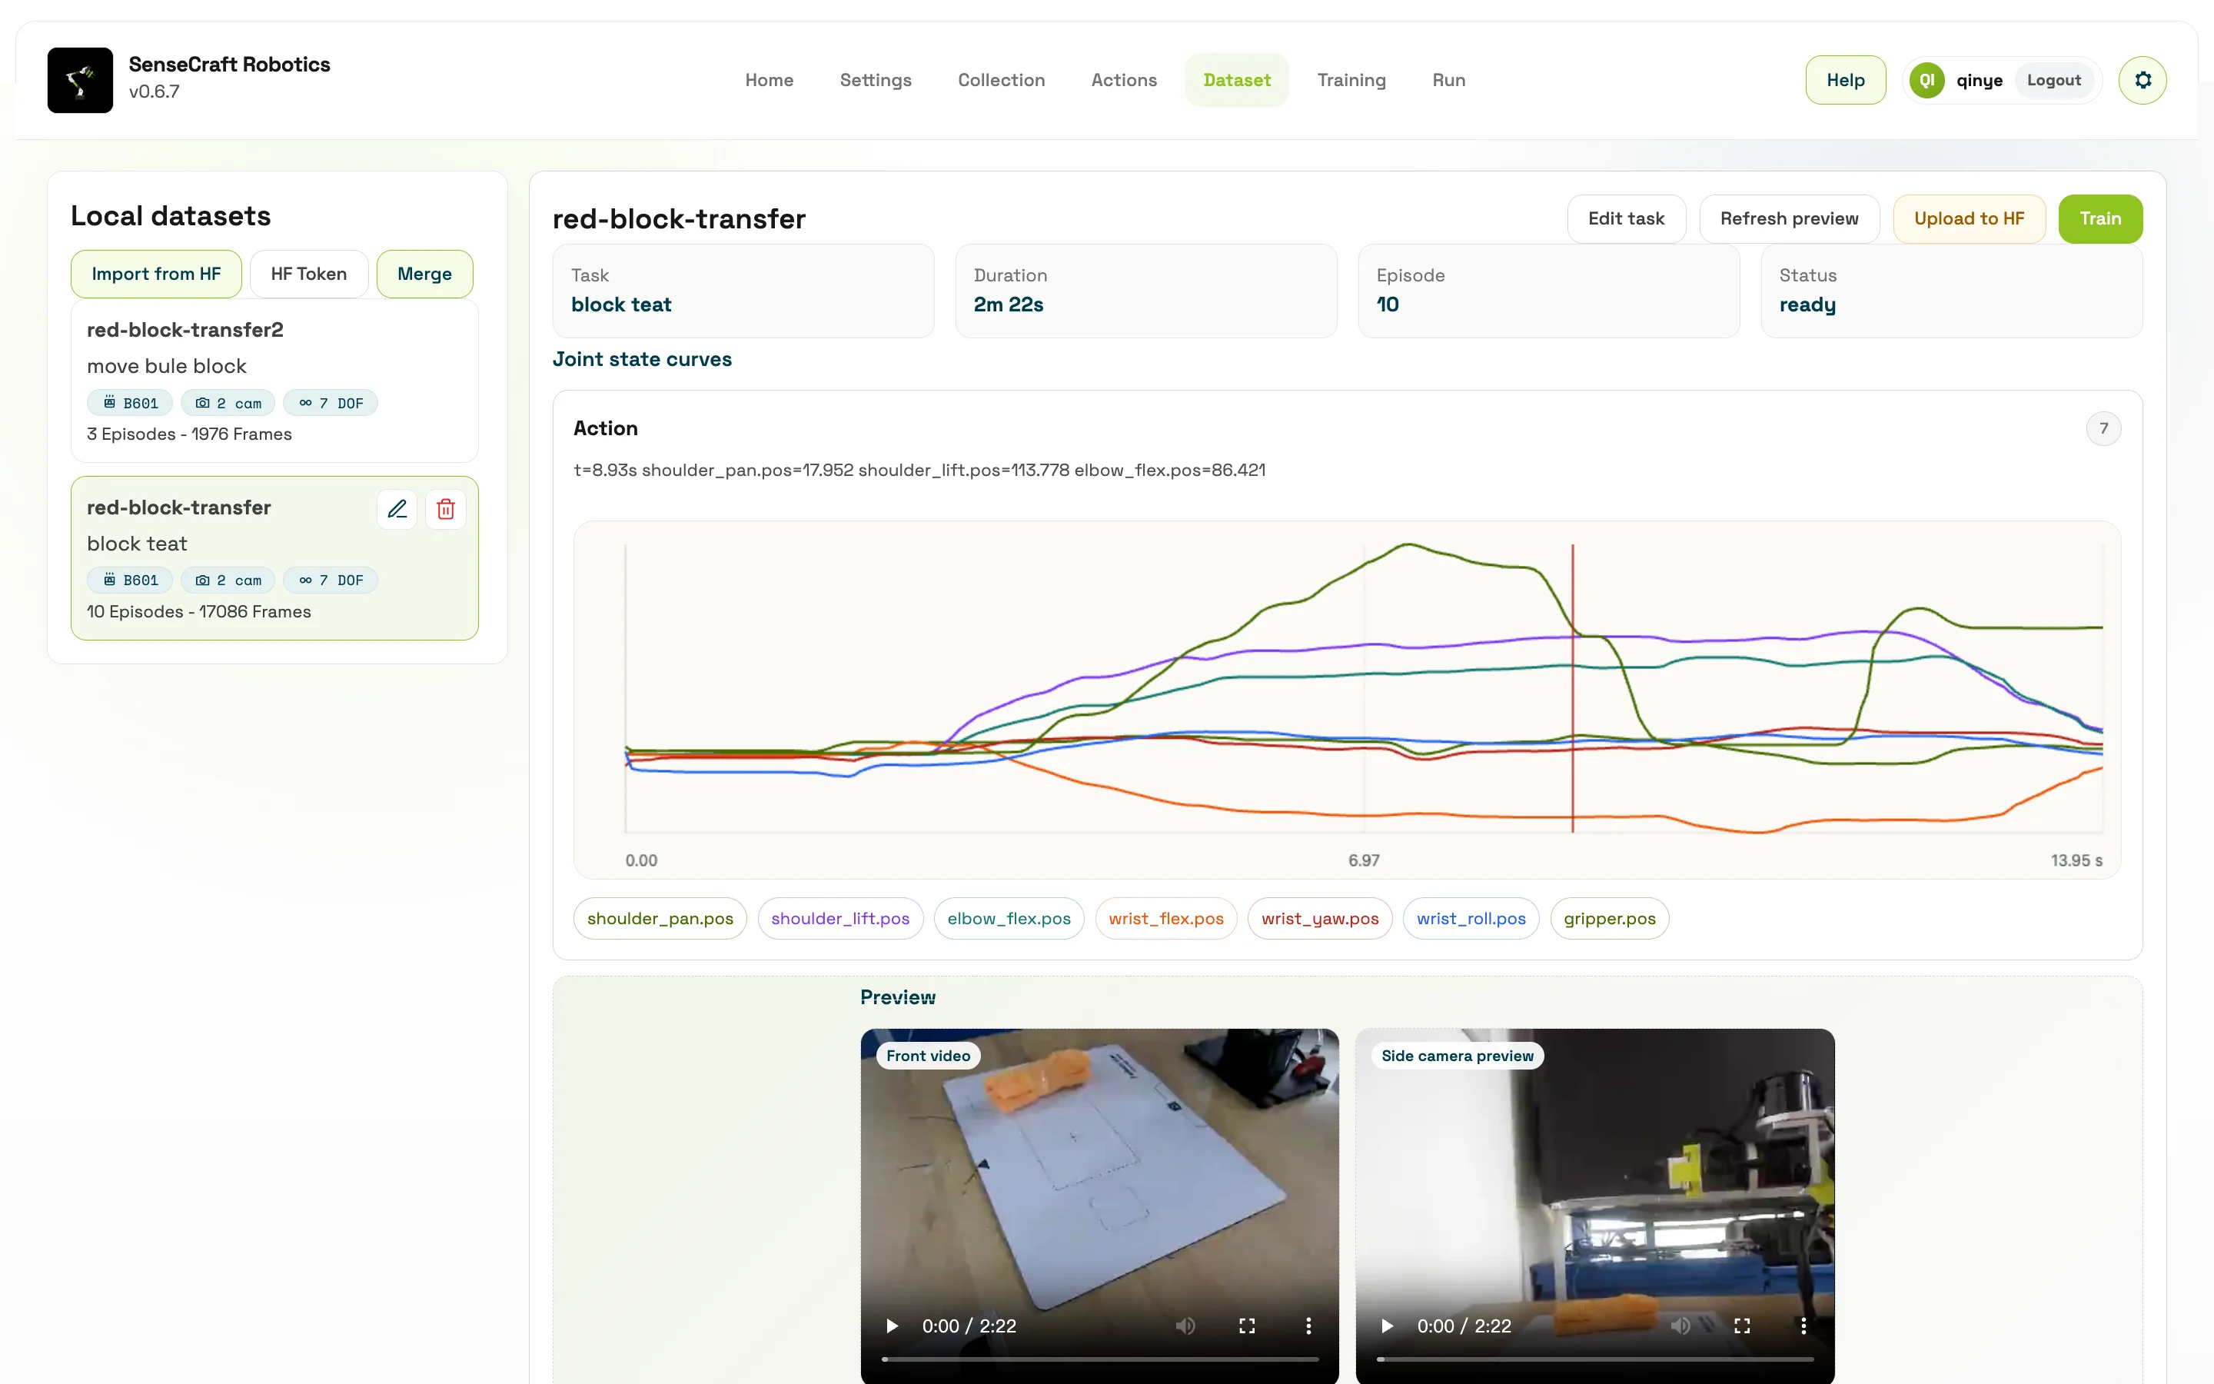Select the red-block-transfer2 dataset card
The height and width of the screenshot is (1384, 2214).
click(x=274, y=381)
